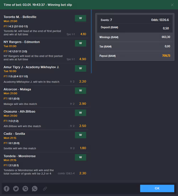Click the OK button

point(157,188)
